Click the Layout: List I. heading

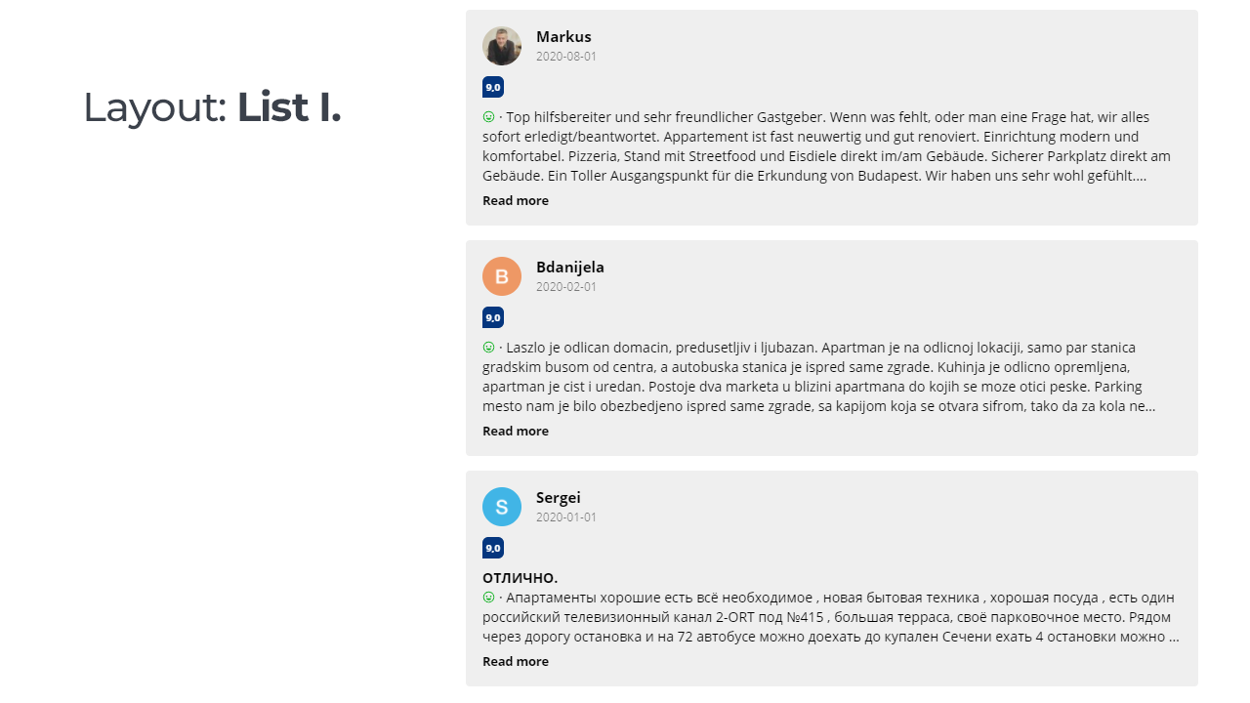click(x=212, y=107)
